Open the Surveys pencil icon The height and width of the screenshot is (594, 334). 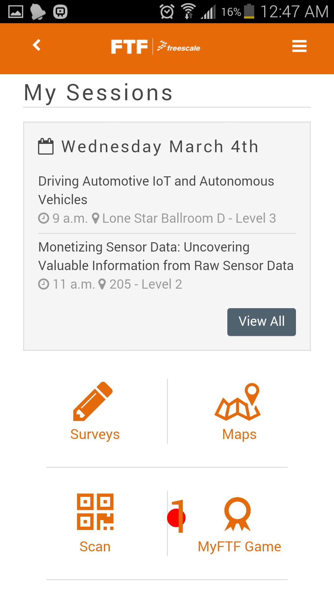click(93, 401)
